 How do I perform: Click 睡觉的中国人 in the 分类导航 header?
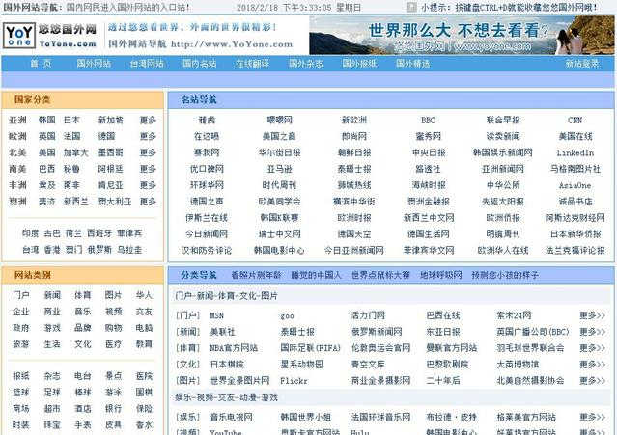click(317, 275)
